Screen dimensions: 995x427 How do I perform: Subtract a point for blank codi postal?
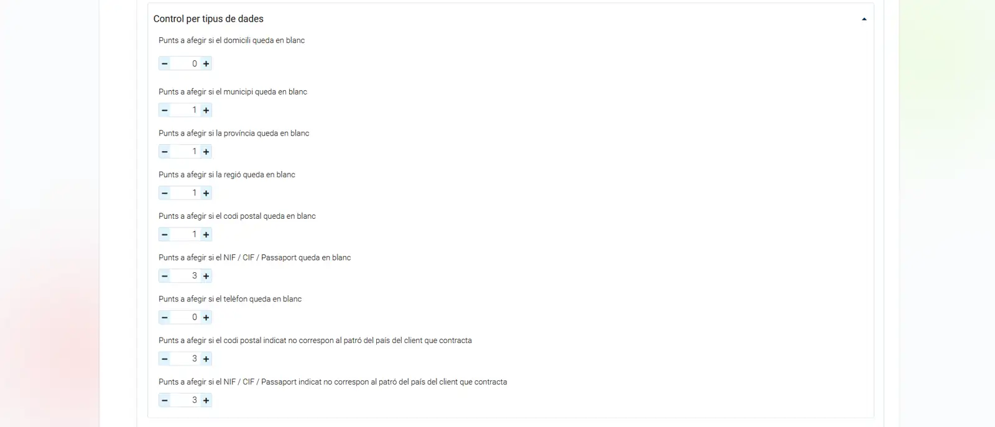pos(165,234)
